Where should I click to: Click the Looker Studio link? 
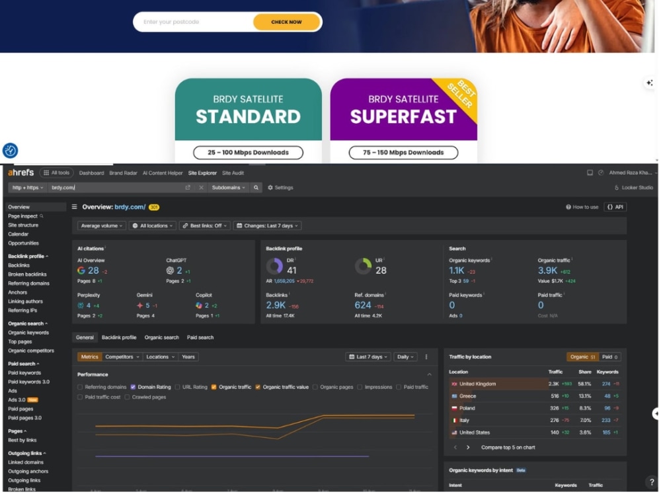pyautogui.click(x=633, y=188)
